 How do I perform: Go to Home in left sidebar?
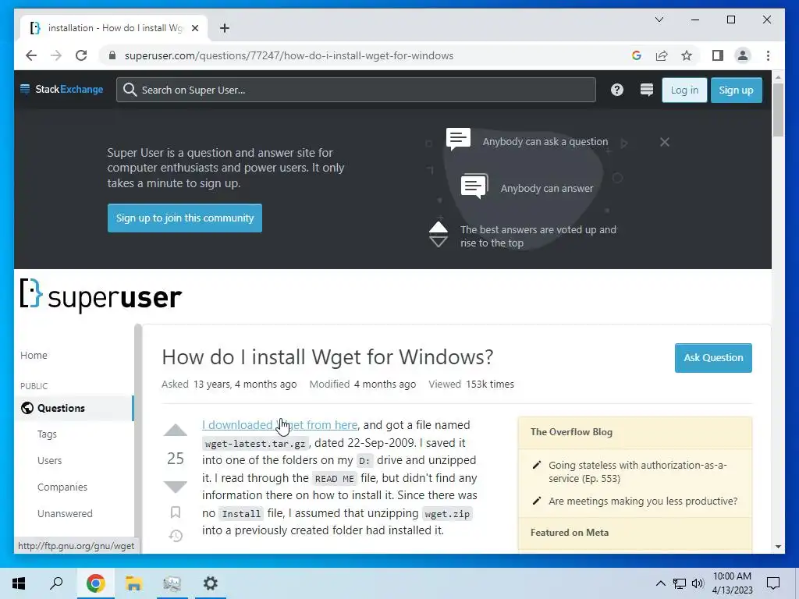pyautogui.click(x=34, y=355)
